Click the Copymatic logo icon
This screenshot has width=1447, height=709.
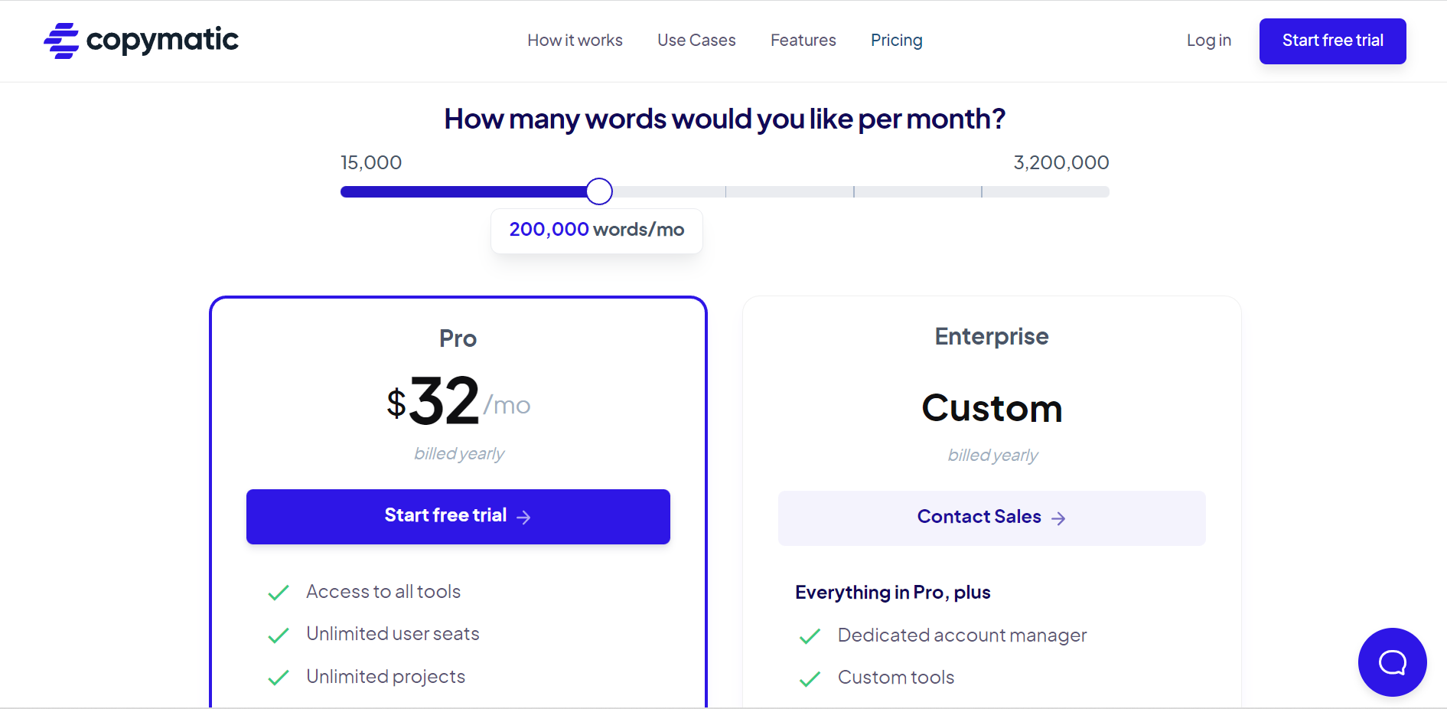60,41
